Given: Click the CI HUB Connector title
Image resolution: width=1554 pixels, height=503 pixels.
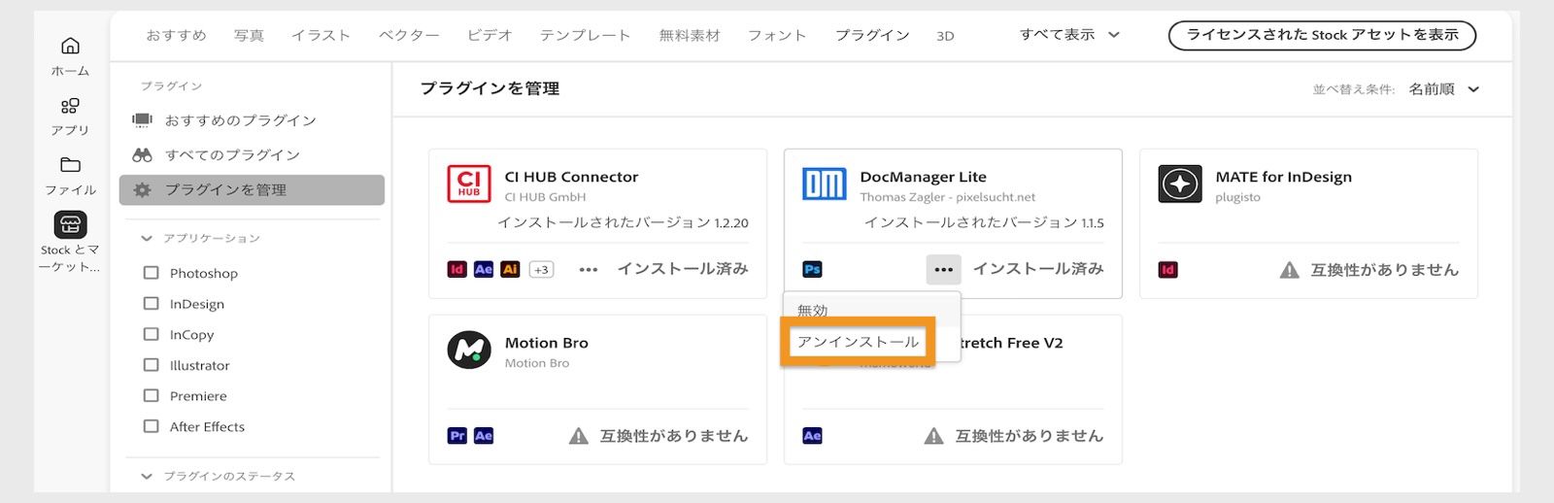Looking at the screenshot, I should [x=571, y=177].
